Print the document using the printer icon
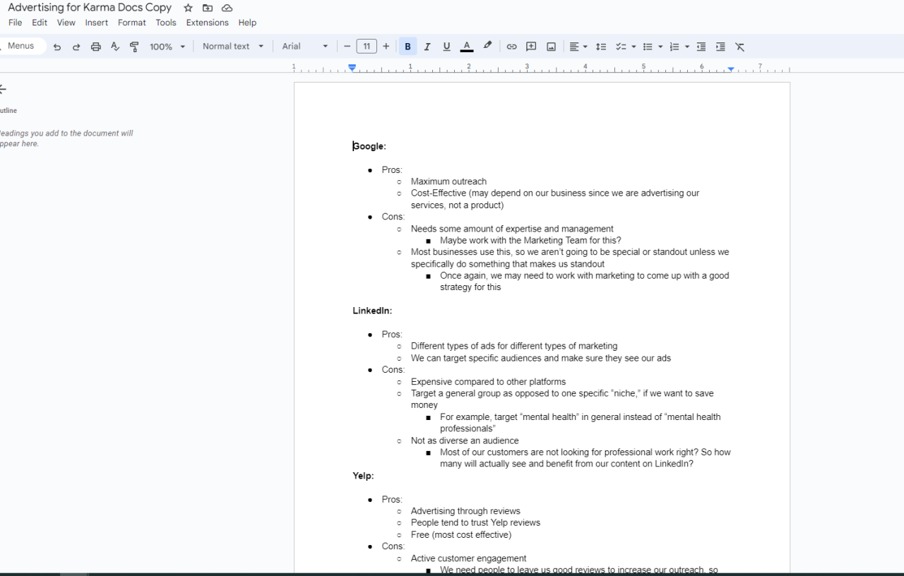The image size is (904, 576). coord(96,47)
